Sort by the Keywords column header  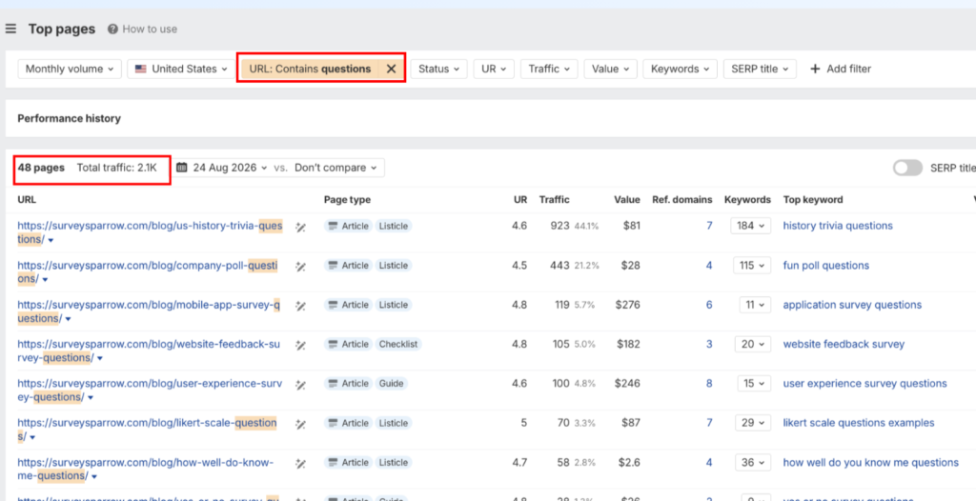[747, 200]
